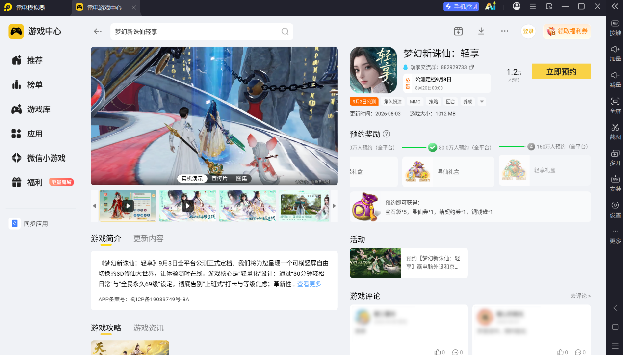The height and width of the screenshot is (355, 623).
Task: Switch media to 宣传片
Action: point(219,179)
